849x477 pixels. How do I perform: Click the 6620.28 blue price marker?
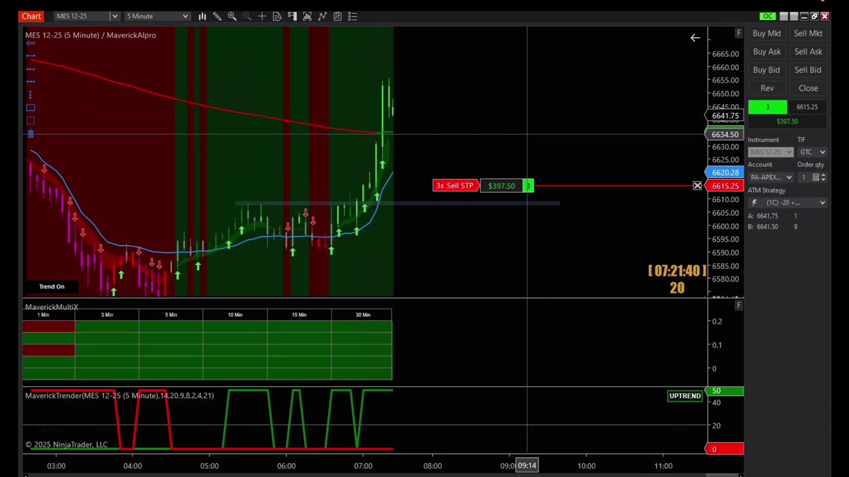tap(725, 173)
